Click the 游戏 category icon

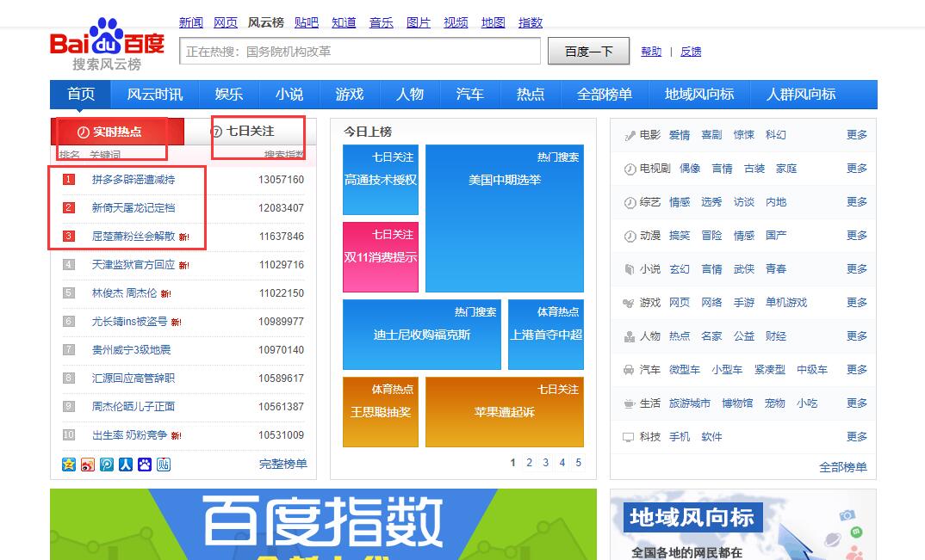pyautogui.click(x=629, y=303)
